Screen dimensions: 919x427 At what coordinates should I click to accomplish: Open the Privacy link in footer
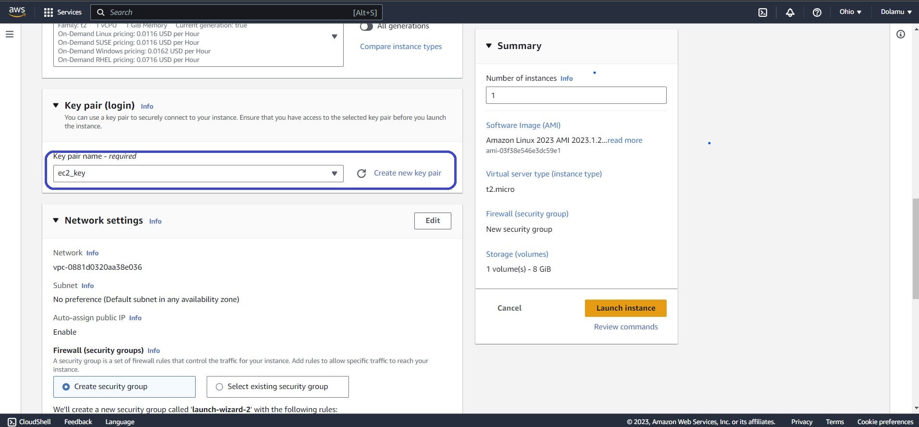click(x=802, y=422)
